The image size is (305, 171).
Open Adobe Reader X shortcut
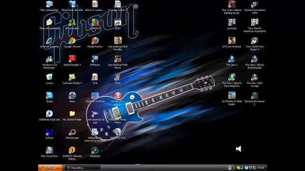point(72,59)
